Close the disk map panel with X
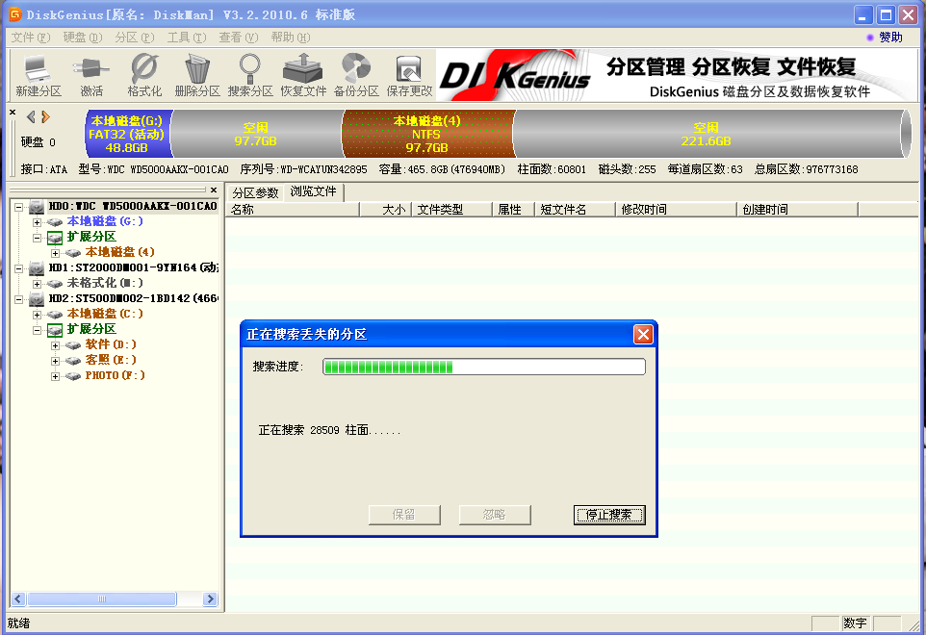This screenshot has width=926, height=635. click(x=13, y=112)
